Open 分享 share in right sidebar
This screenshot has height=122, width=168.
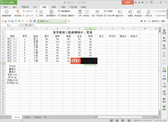(164, 85)
